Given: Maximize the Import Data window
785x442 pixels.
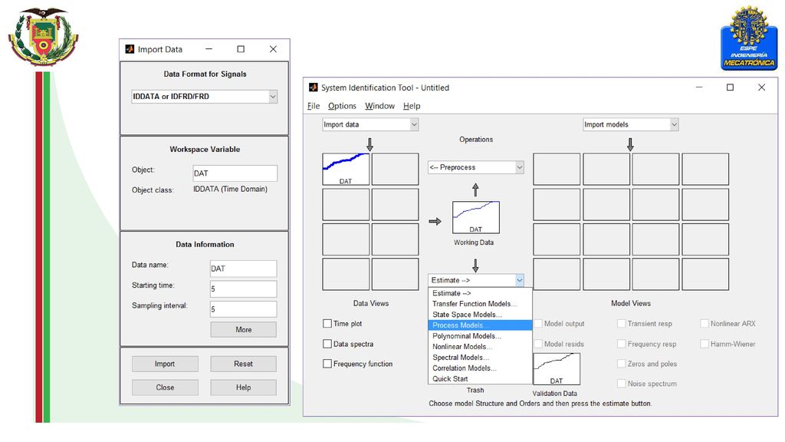Looking at the screenshot, I should coord(241,49).
